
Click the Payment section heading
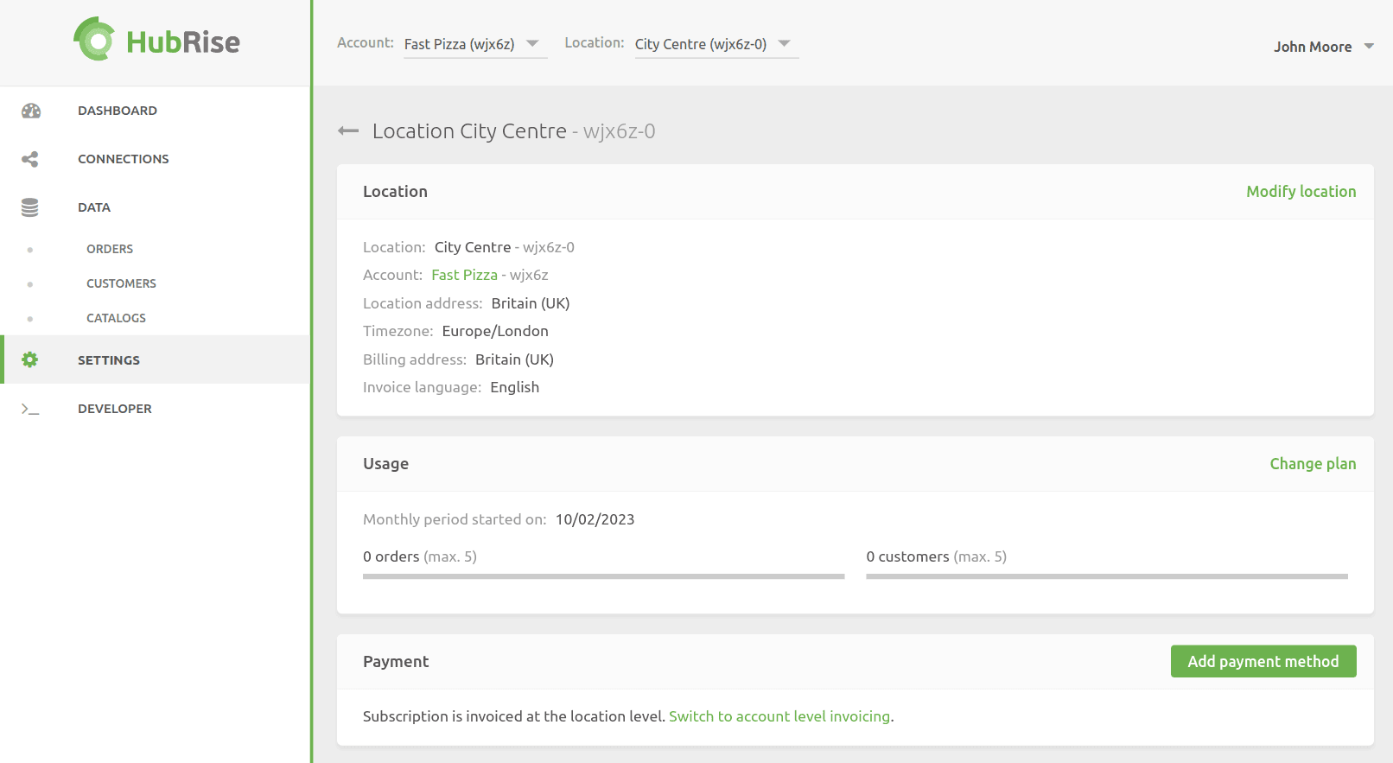point(396,662)
